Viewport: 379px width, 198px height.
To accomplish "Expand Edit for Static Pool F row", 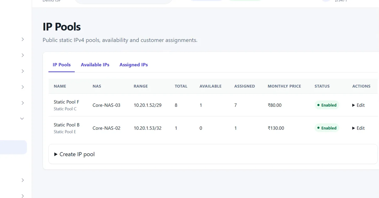I will coord(358,105).
